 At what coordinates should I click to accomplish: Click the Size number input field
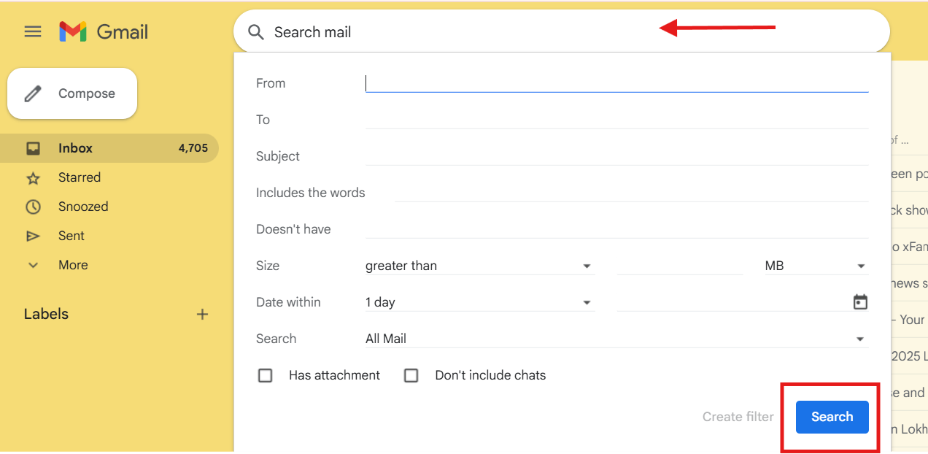679,266
